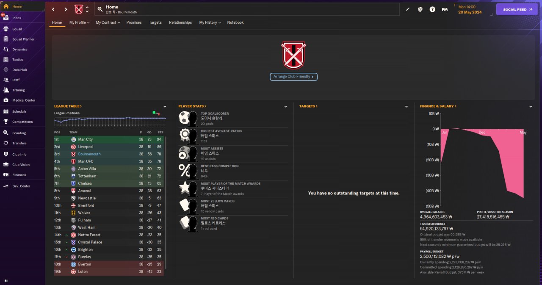Open the Relationships tab
The width and height of the screenshot is (542, 285).
tap(180, 22)
